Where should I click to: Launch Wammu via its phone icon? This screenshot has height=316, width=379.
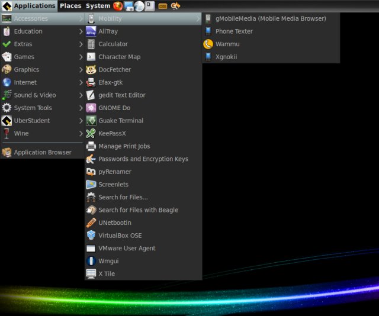[x=208, y=44]
